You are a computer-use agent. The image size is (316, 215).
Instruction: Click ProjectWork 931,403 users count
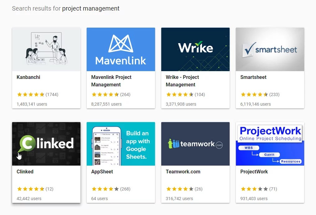(254, 199)
